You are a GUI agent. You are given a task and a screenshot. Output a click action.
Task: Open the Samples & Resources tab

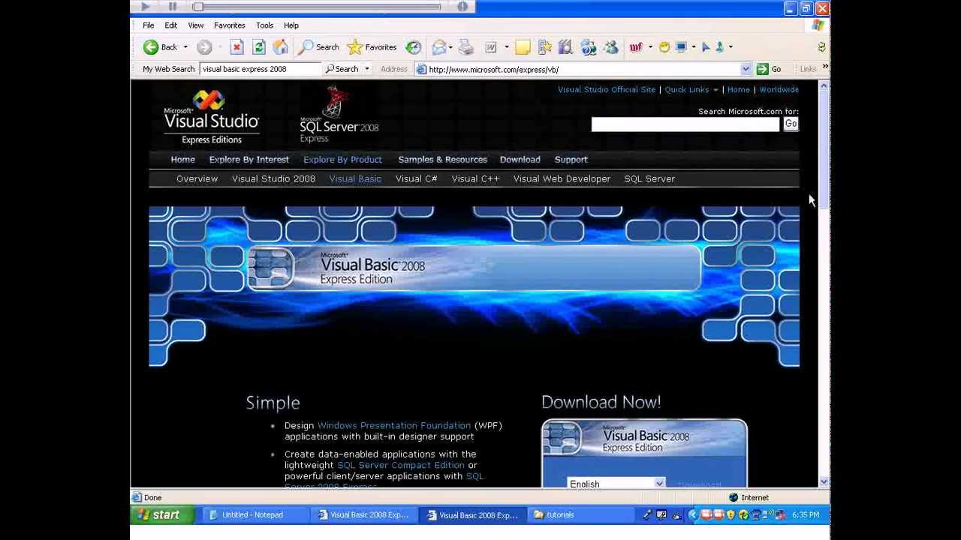click(x=443, y=160)
